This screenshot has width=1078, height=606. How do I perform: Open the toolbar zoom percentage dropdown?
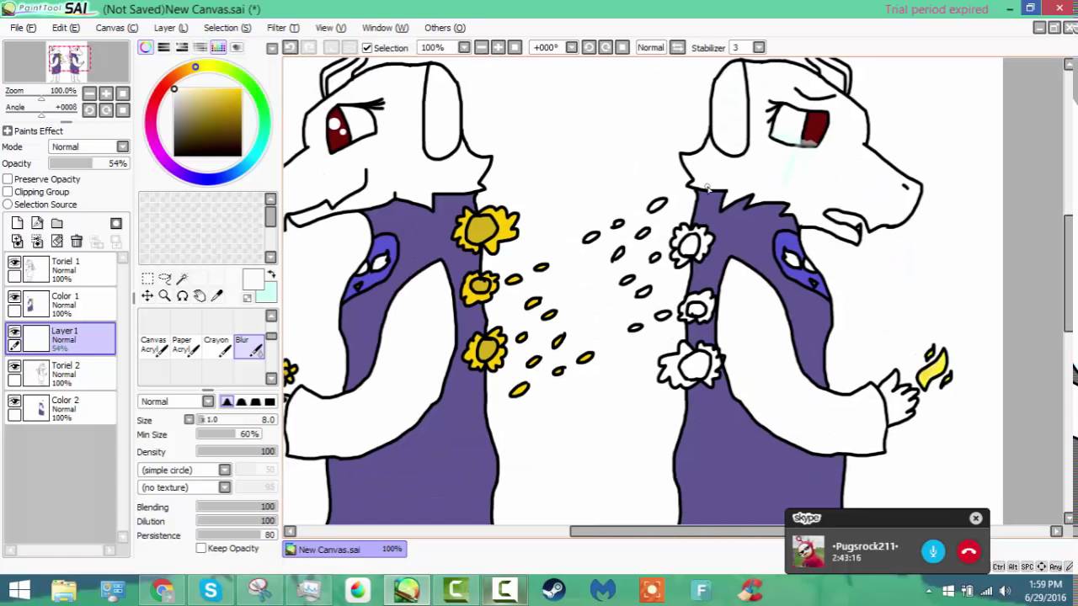[464, 47]
